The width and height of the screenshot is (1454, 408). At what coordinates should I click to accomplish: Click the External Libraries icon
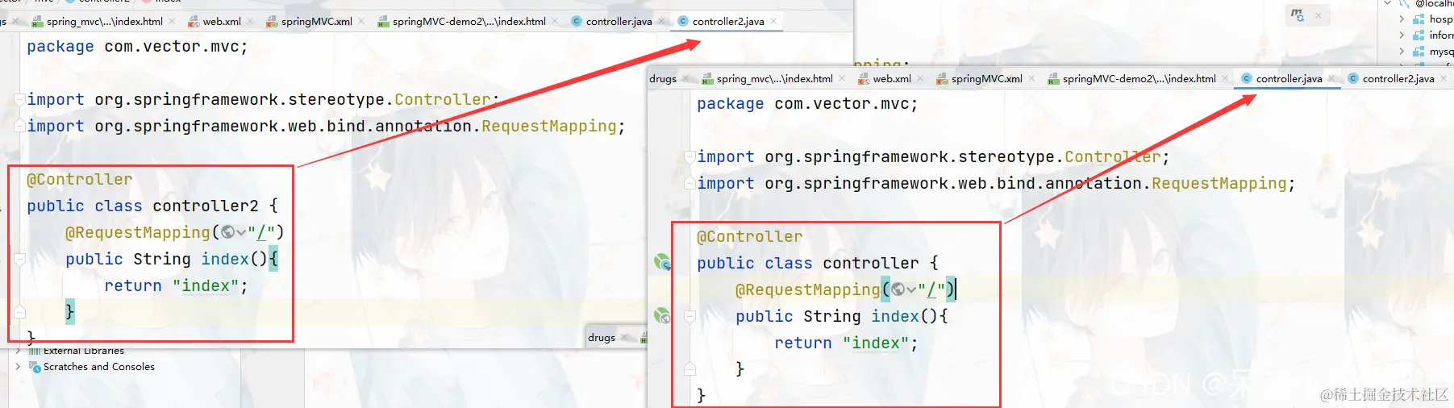pyautogui.click(x=35, y=351)
